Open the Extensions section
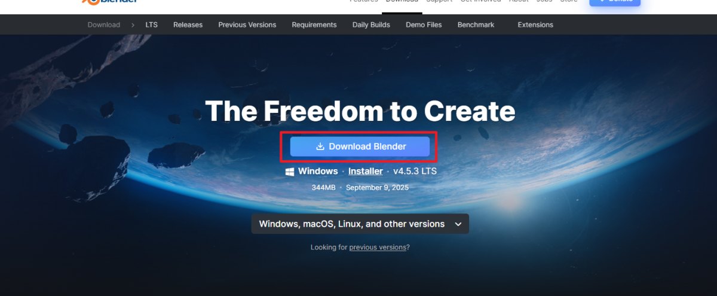This screenshot has height=296, width=717. click(x=535, y=25)
